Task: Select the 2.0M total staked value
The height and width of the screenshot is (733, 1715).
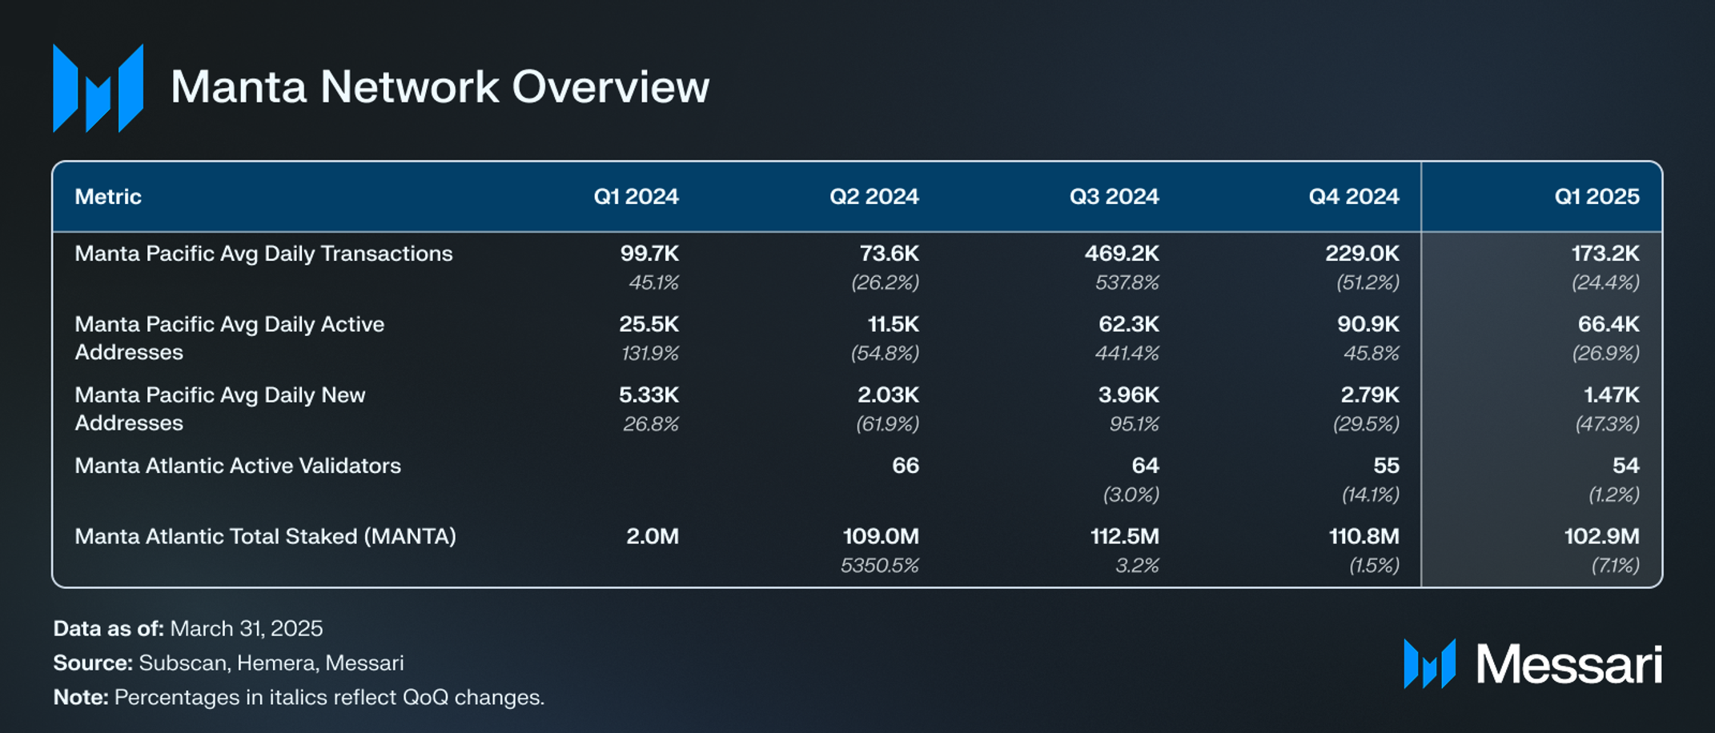Action: click(653, 536)
